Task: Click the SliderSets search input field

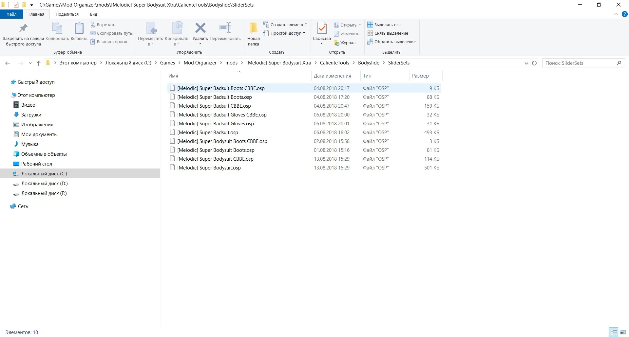Action: pyautogui.click(x=579, y=63)
